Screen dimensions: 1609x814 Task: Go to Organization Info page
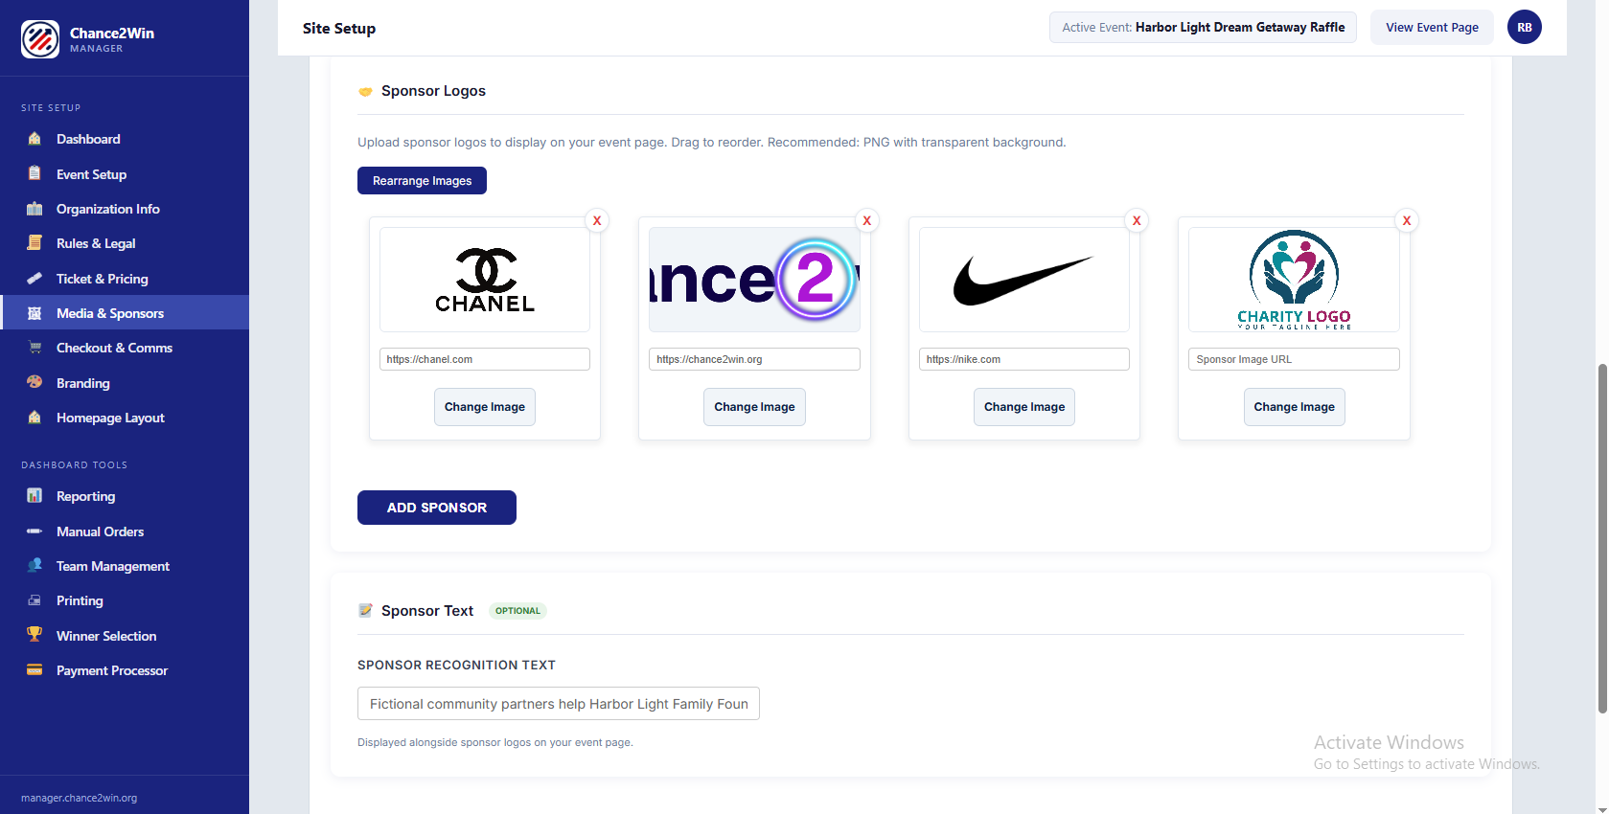click(125, 209)
